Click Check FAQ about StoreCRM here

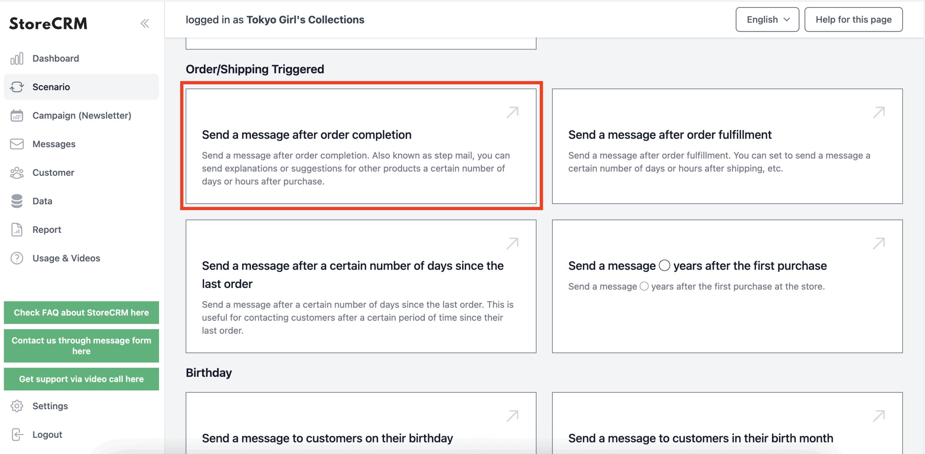(x=81, y=313)
